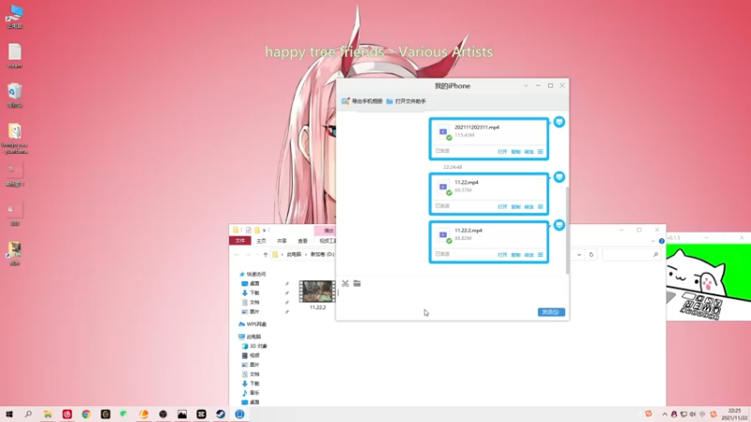Open the 文件 tab in File Explorer
The width and height of the screenshot is (751, 422).
coord(240,241)
